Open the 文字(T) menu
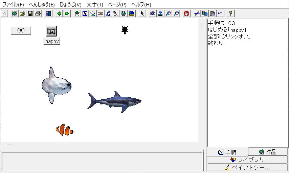289x173 pixels. tap(95, 4)
